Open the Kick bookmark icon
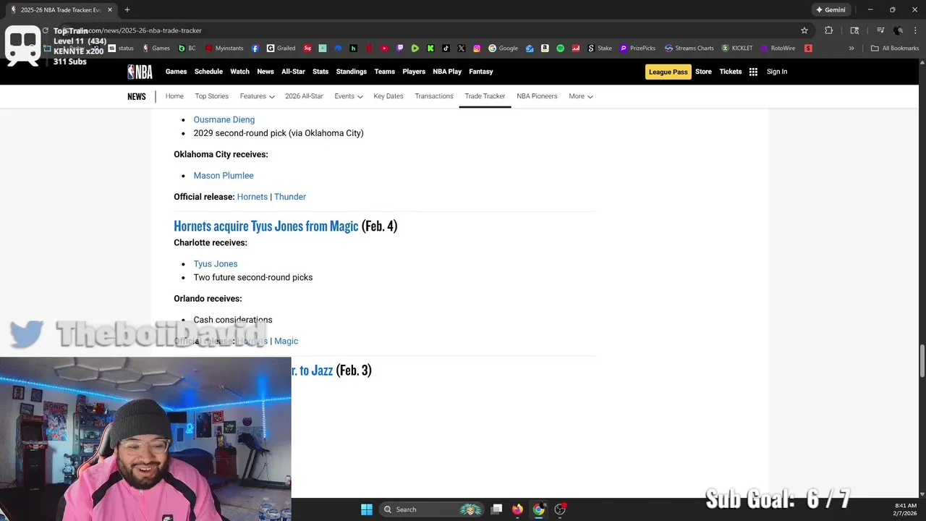926x521 pixels. [430, 48]
